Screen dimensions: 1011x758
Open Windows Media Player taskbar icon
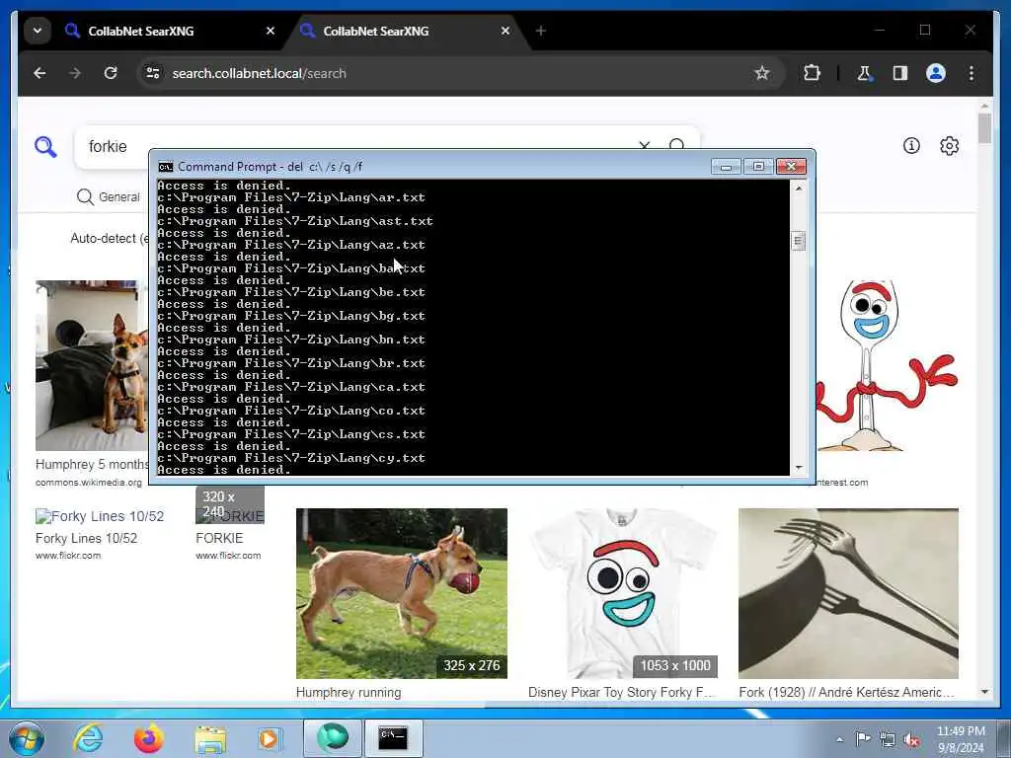point(269,738)
